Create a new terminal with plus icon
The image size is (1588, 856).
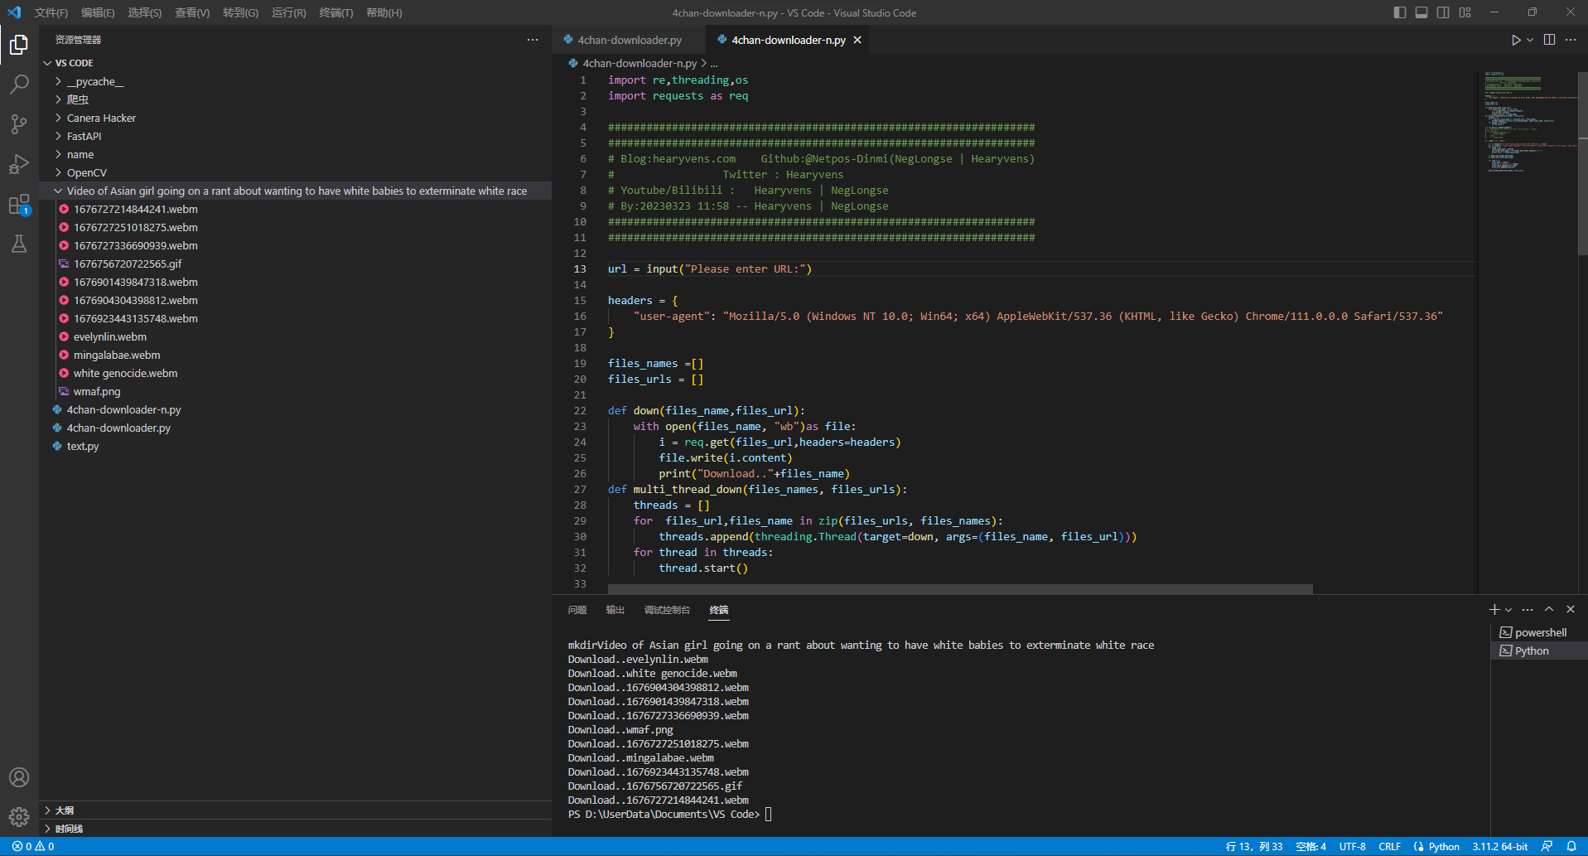point(1494,609)
